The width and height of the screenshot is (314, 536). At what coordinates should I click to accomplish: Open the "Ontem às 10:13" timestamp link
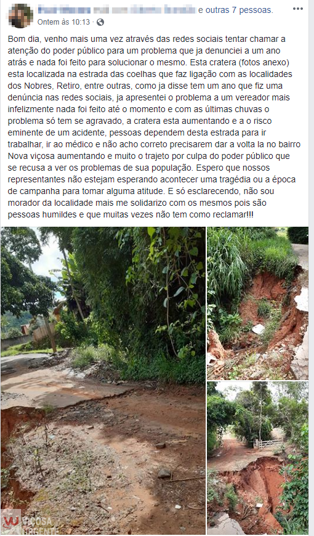click(x=63, y=22)
